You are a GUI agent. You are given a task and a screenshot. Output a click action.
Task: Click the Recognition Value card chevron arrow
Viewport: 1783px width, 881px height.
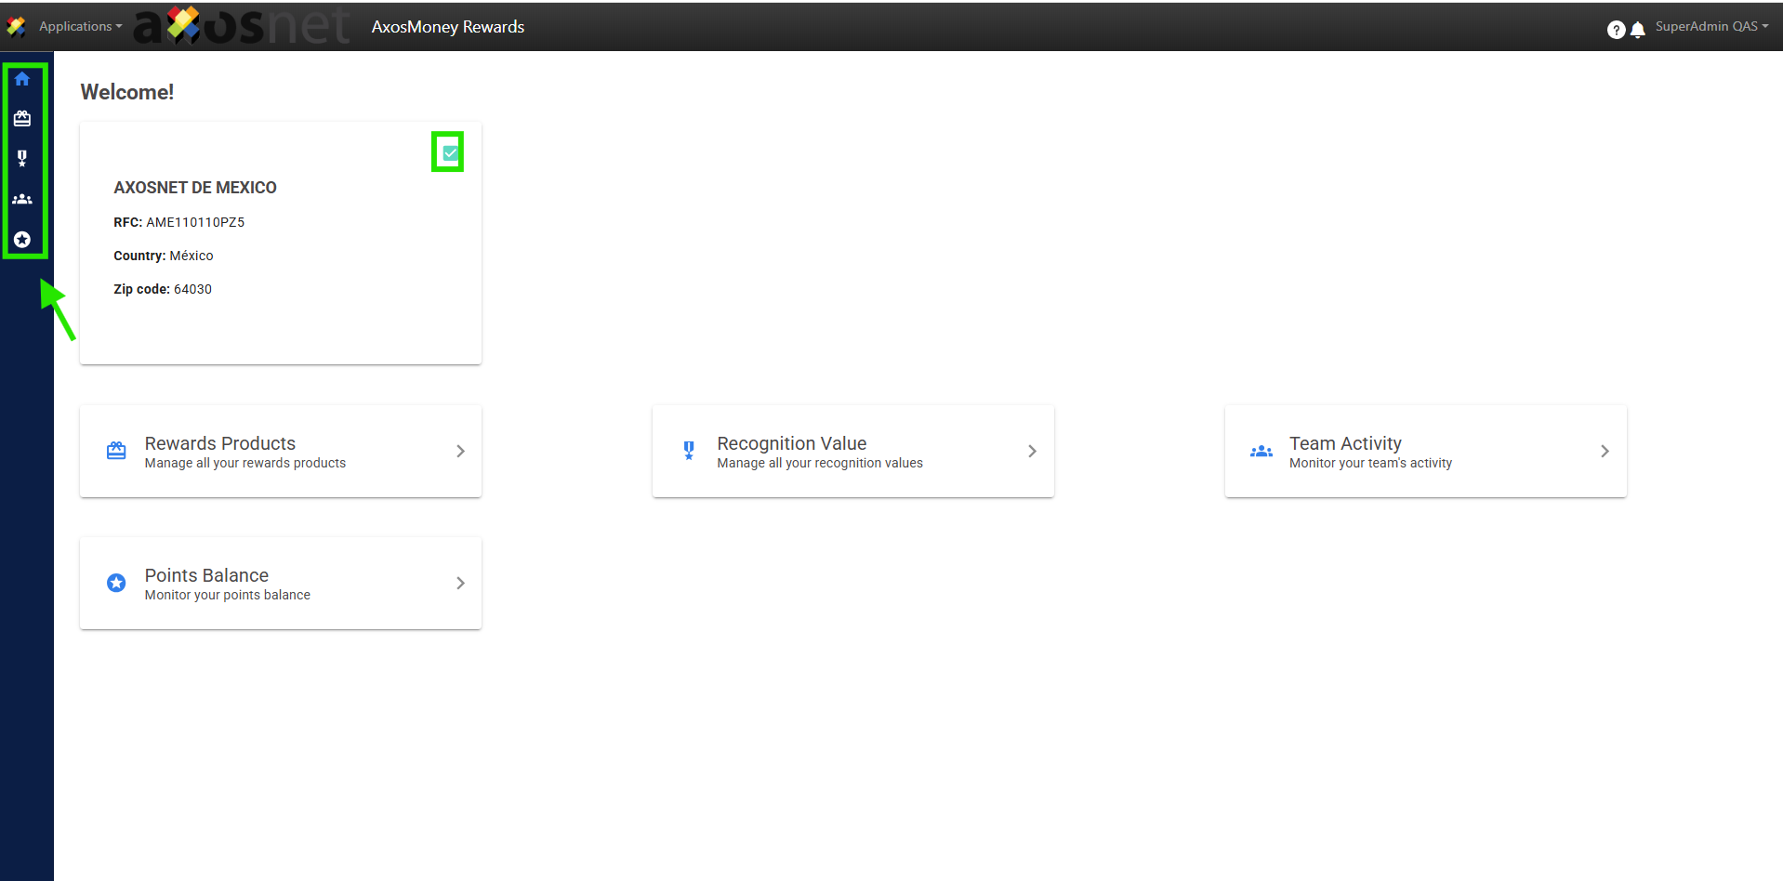[1032, 452]
